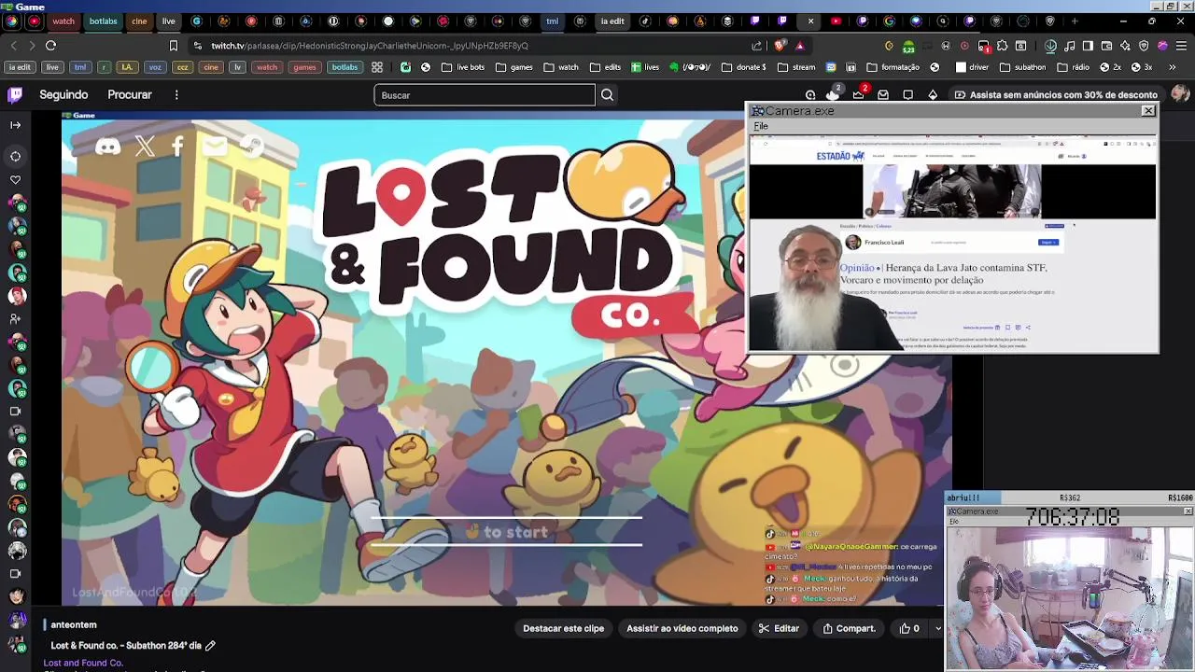Click Assistir ao vídeo completo button

pyautogui.click(x=682, y=628)
